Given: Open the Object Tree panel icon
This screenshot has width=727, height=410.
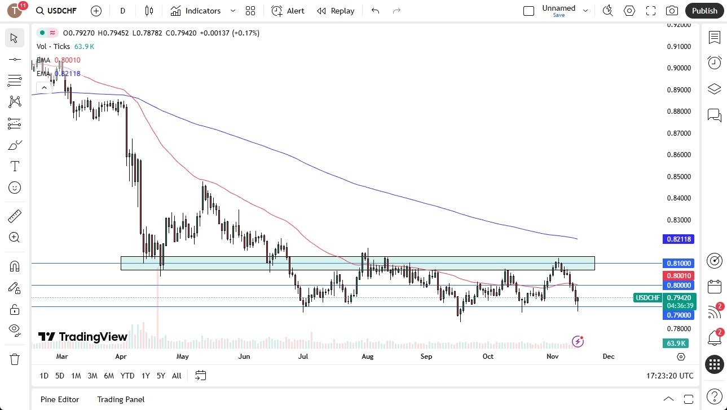Looking at the screenshot, I should pos(714,88).
